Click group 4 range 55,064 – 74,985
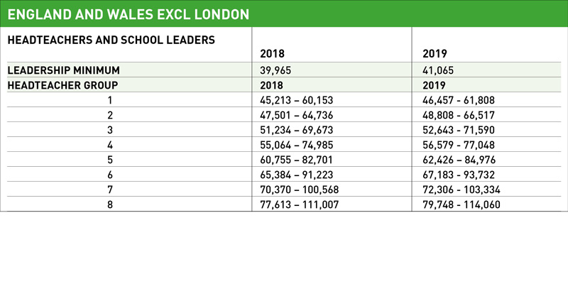This screenshot has width=568, height=284. coord(296,145)
